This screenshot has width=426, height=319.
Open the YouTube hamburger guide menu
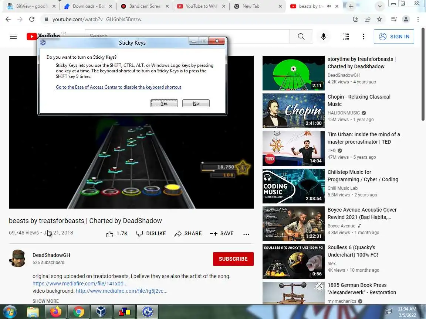coord(13,36)
